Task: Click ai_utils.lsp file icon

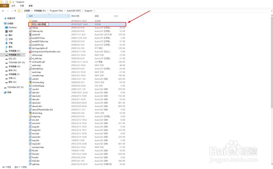Action: (30, 58)
